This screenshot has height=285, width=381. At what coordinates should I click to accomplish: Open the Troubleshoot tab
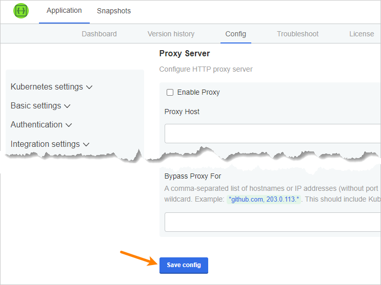[x=297, y=34]
